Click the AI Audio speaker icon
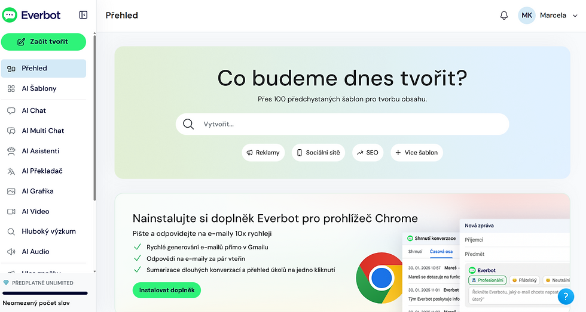This screenshot has height=312, width=586. point(11,252)
